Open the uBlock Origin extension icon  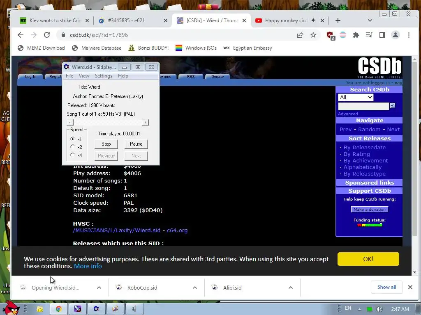(330, 35)
